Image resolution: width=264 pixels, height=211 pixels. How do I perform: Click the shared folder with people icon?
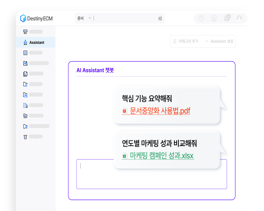point(25,95)
